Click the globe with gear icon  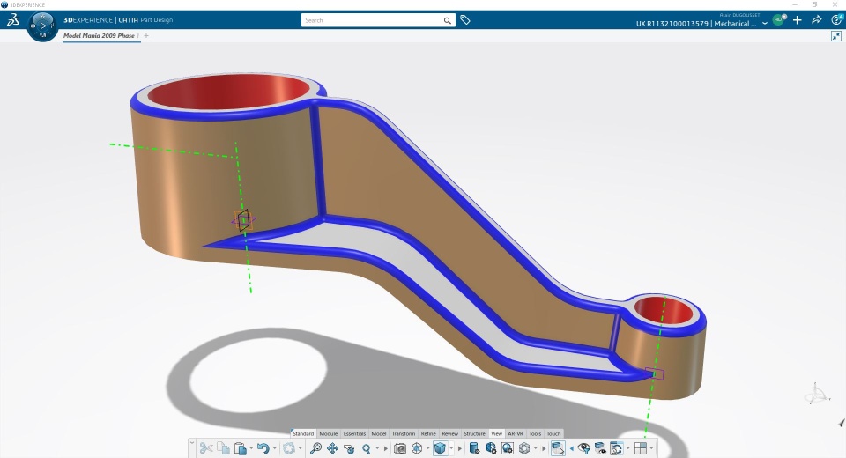[x=491, y=448]
